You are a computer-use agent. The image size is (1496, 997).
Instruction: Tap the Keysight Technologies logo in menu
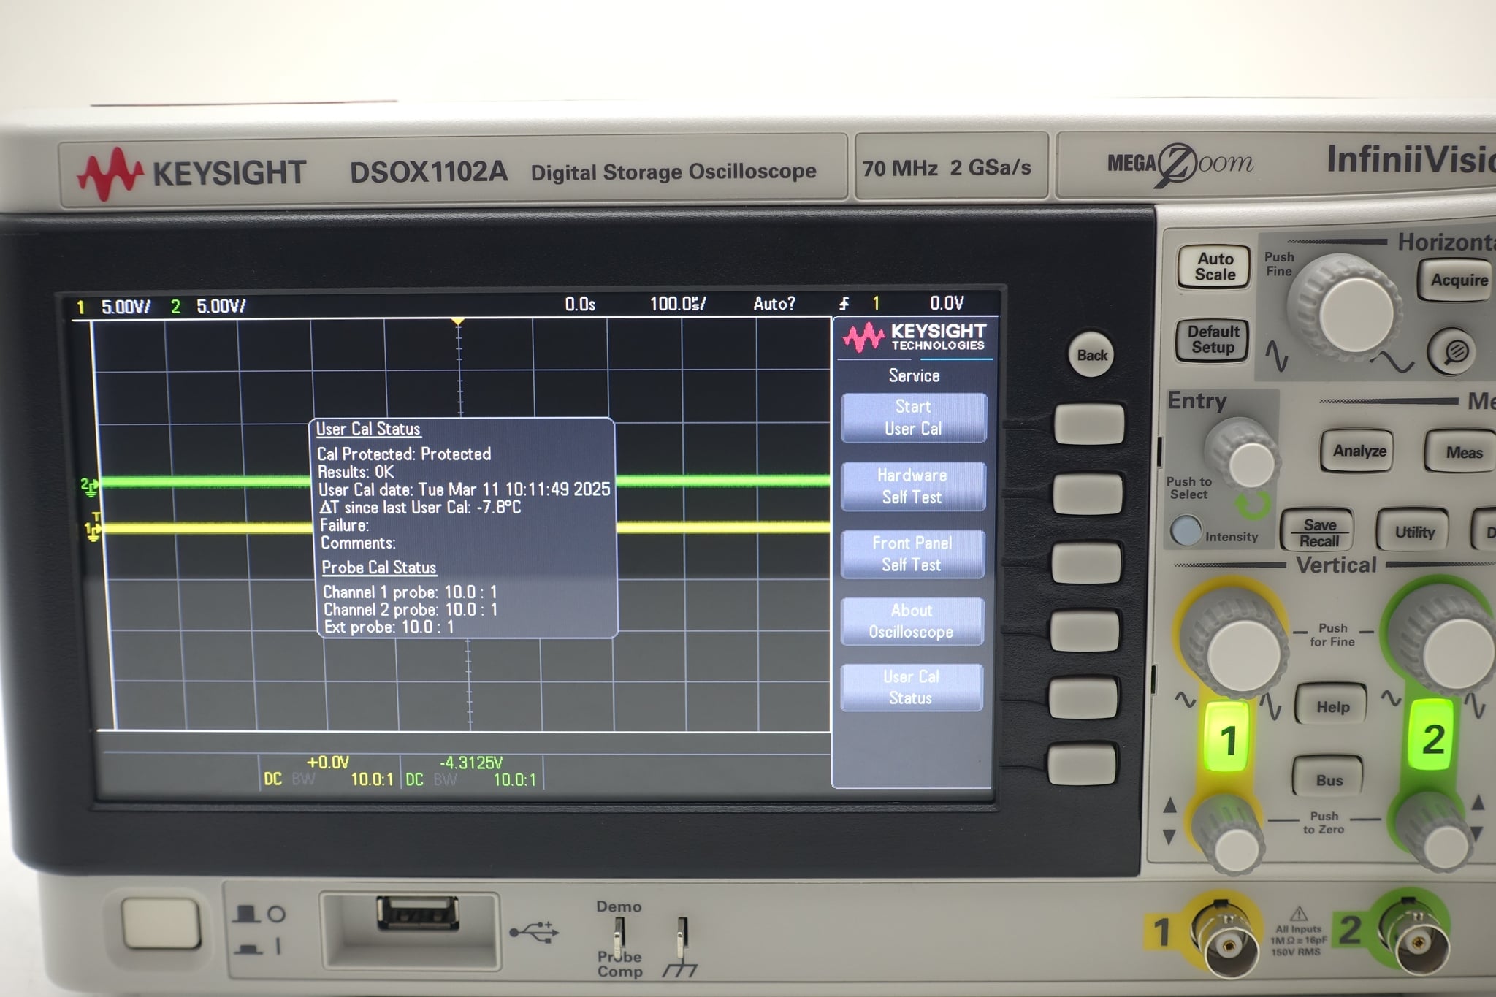pyautogui.click(x=915, y=337)
